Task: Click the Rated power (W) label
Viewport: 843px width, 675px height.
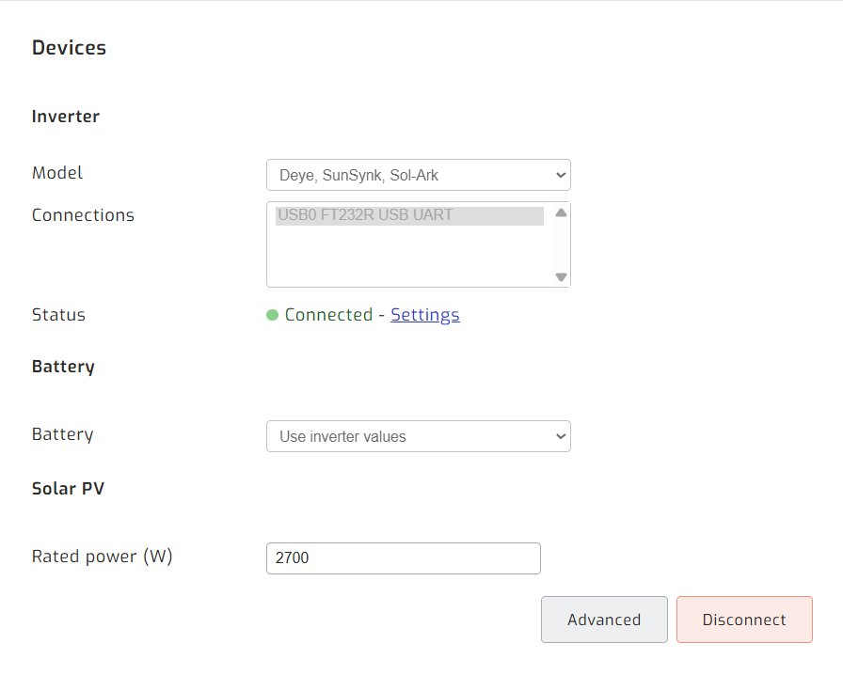Action: (102, 556)
